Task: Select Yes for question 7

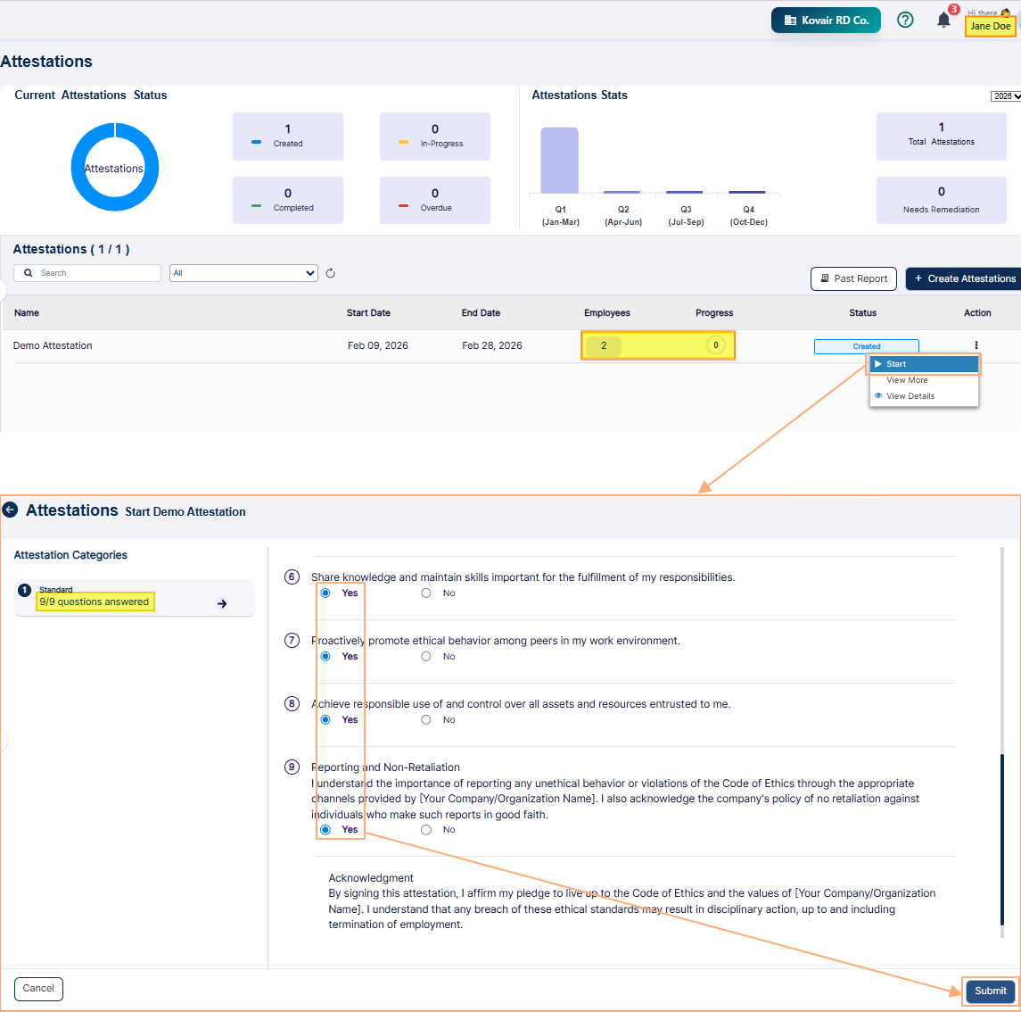Action: [x=325, y=657]
